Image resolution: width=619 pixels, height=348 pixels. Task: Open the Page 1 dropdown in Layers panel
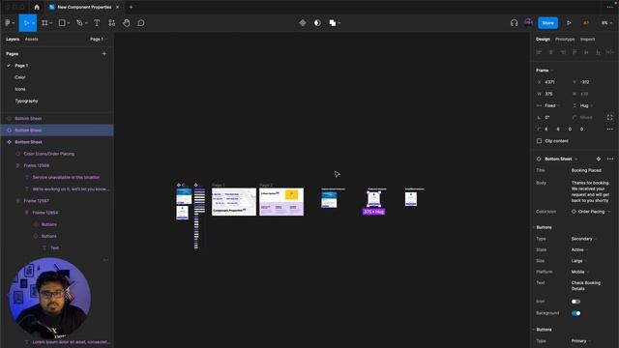coord(99,39)
